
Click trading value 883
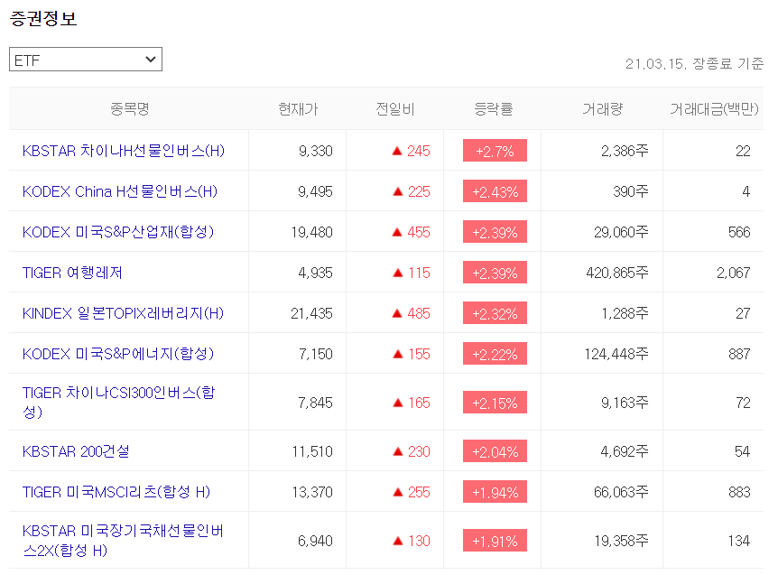pyautogui.click(x=739, y=492)
